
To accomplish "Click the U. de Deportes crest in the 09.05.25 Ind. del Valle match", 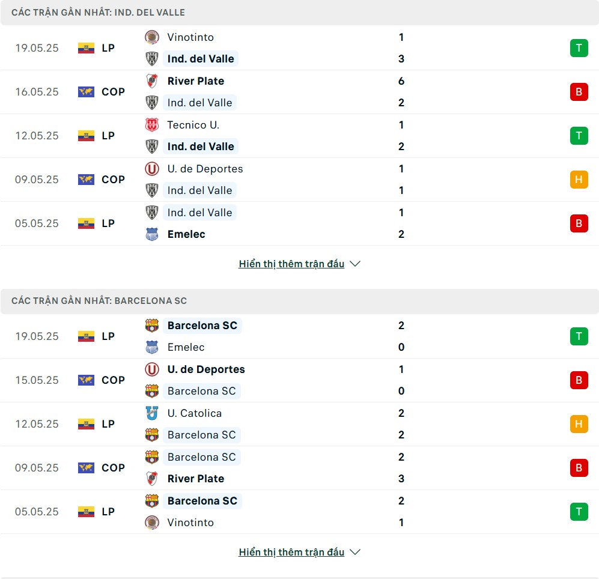I will click(151, 169).
